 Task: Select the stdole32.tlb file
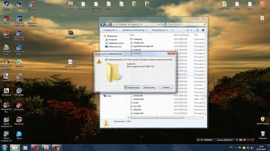[138, 99]
